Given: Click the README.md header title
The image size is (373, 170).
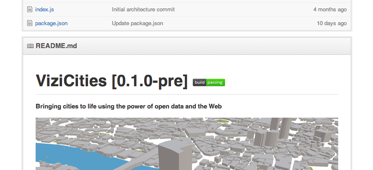Looking at the screenshot, I should coord(57,46).
